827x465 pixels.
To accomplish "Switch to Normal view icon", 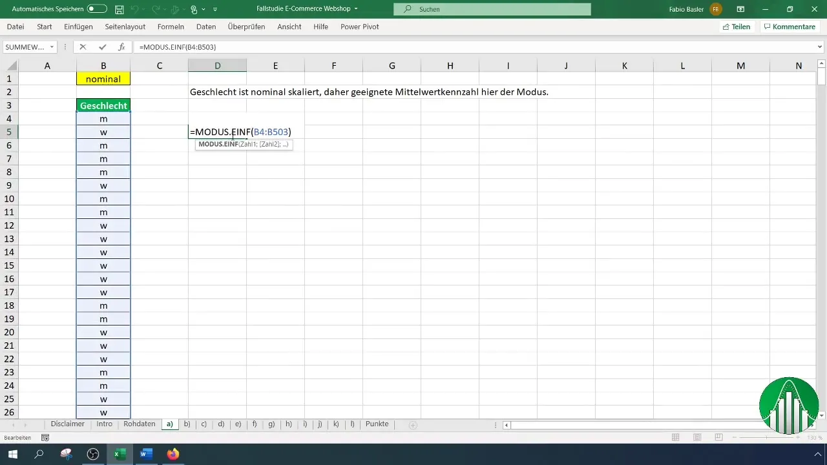I will click(x=676, y=438).
